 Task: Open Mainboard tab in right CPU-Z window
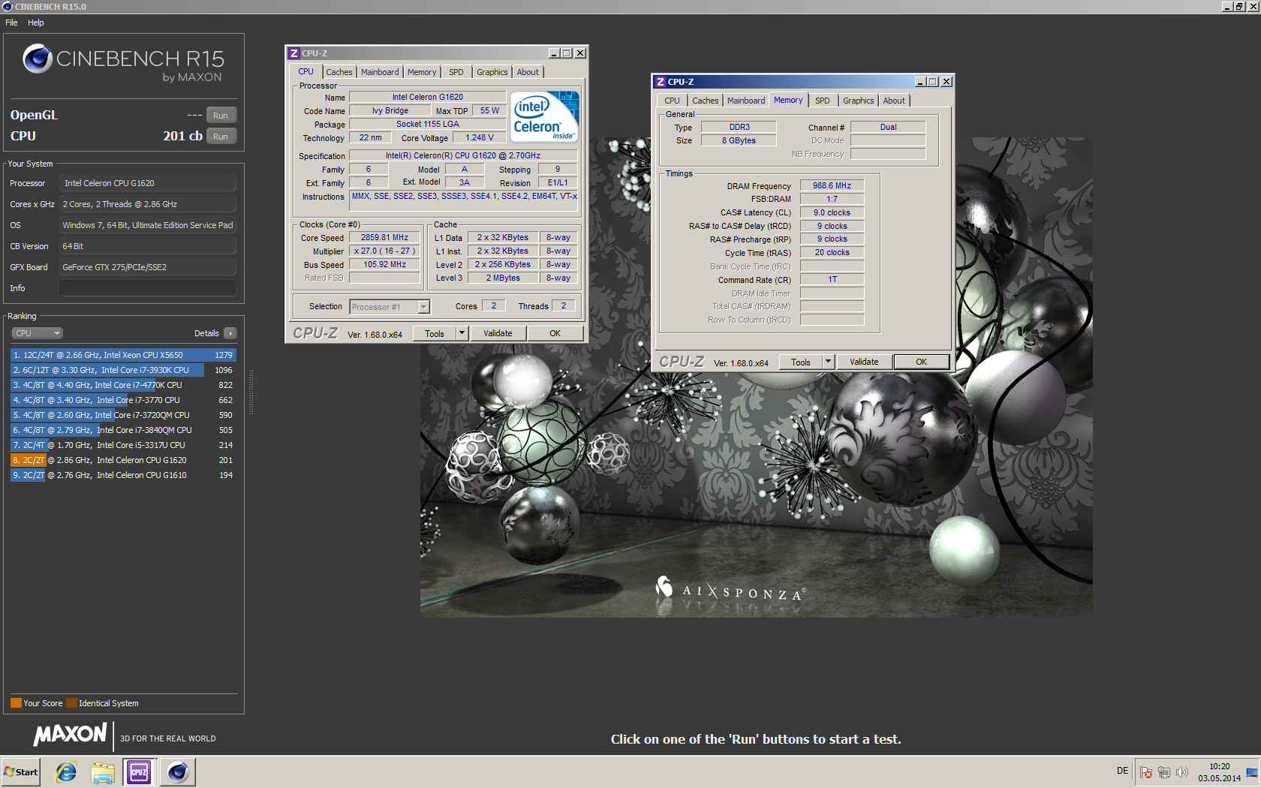pos(746,101)
